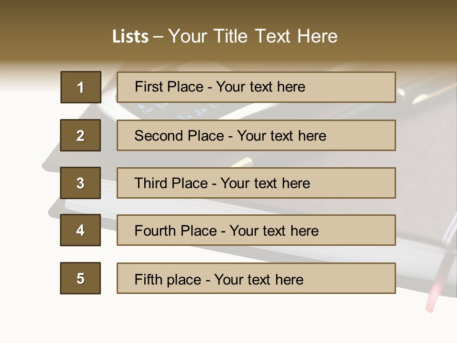This screenshot has height=343, width=457.
Task: Select the number 4 square
Action: tap(80, 230)
